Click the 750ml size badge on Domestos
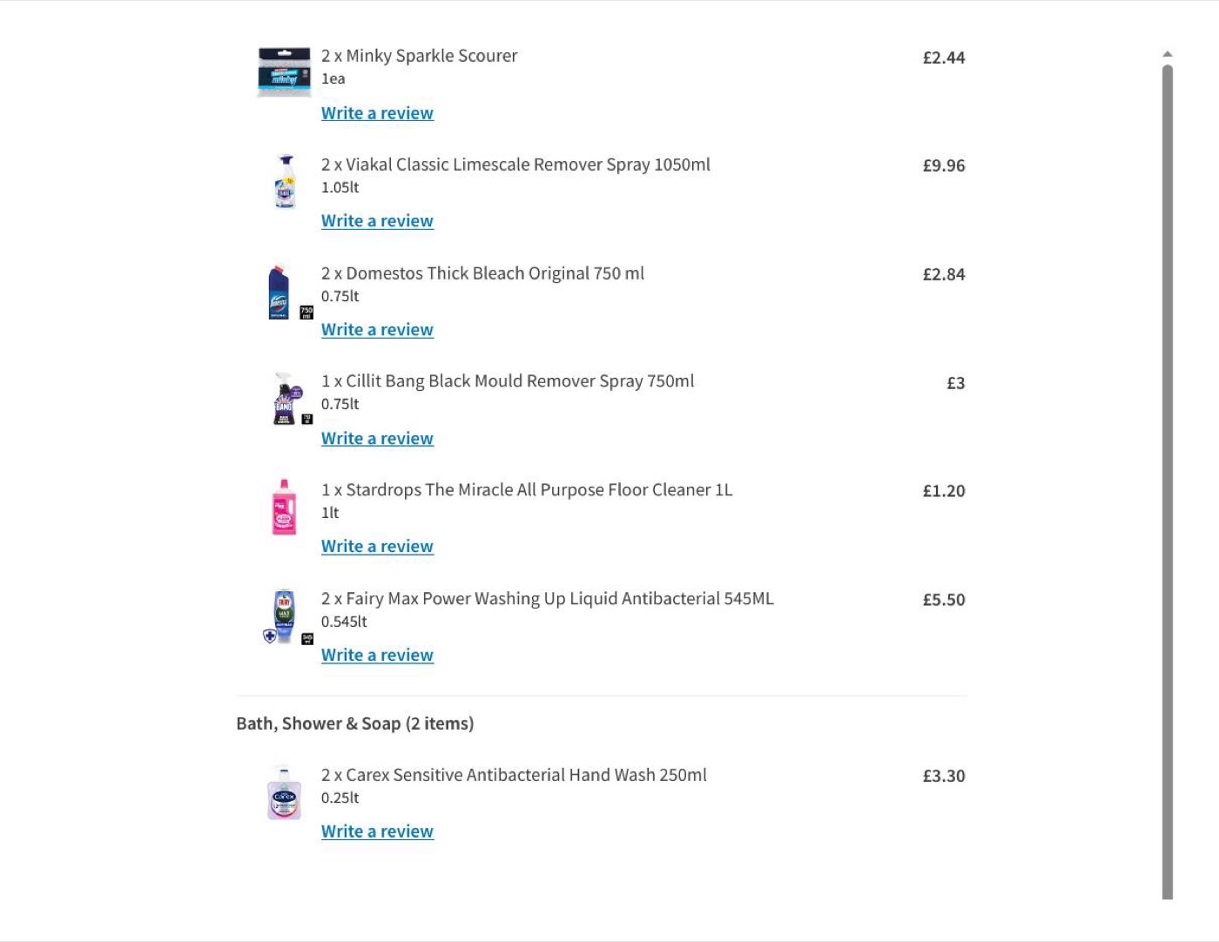 (x=306, y=313)
